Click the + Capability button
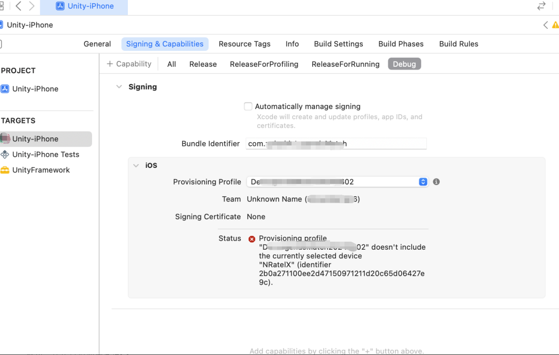The image size is (559, 355). [129, 64]
